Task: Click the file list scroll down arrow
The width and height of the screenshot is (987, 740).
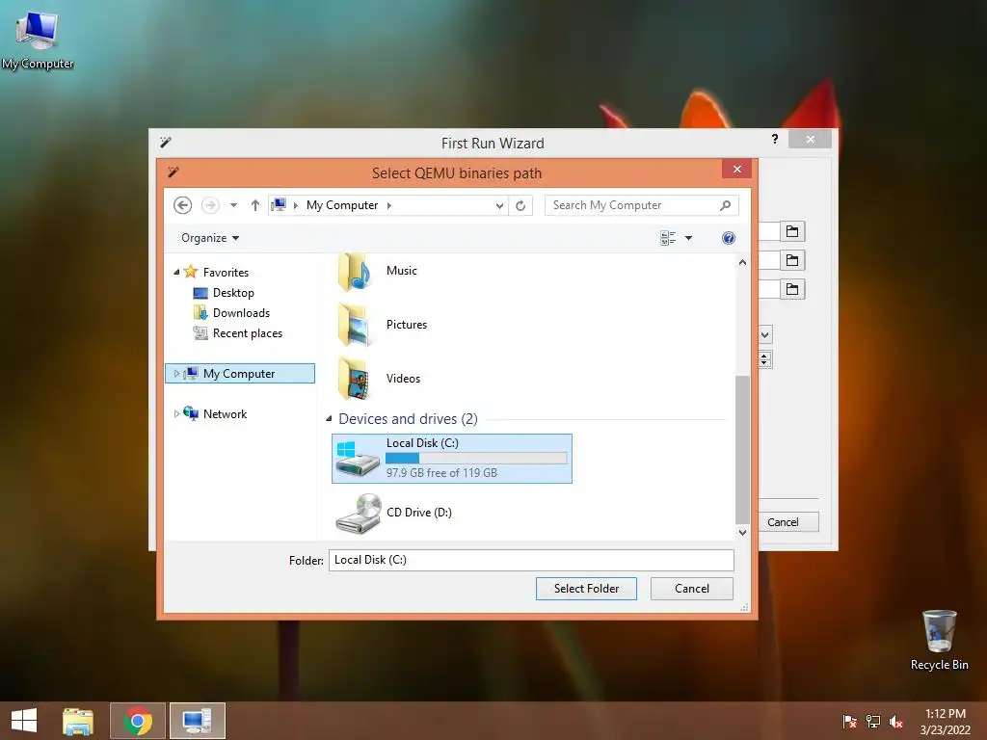Action: click(x=742, y=532)
